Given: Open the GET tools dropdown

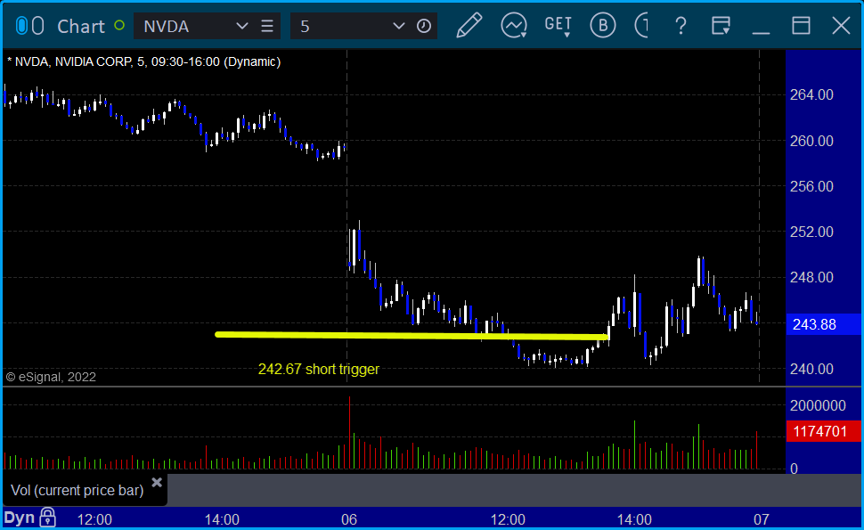Looking at the screenshot, I should 558,25.
